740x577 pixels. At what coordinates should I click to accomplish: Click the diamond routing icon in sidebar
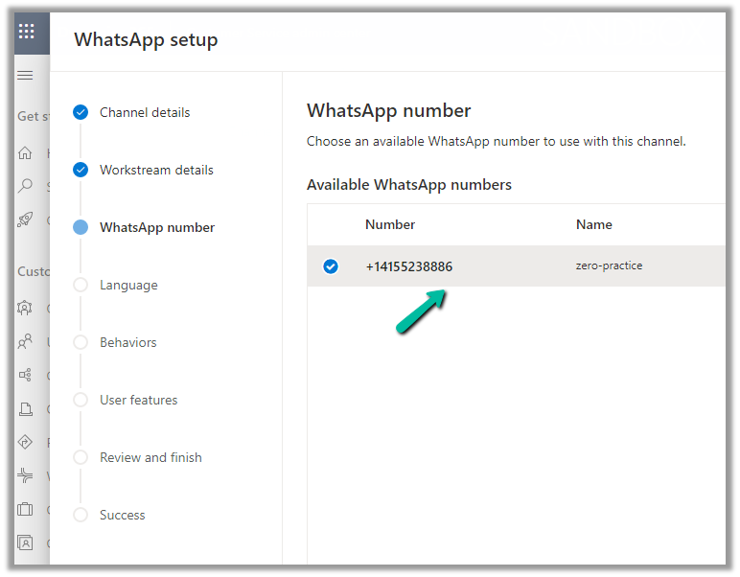[26, 442]
